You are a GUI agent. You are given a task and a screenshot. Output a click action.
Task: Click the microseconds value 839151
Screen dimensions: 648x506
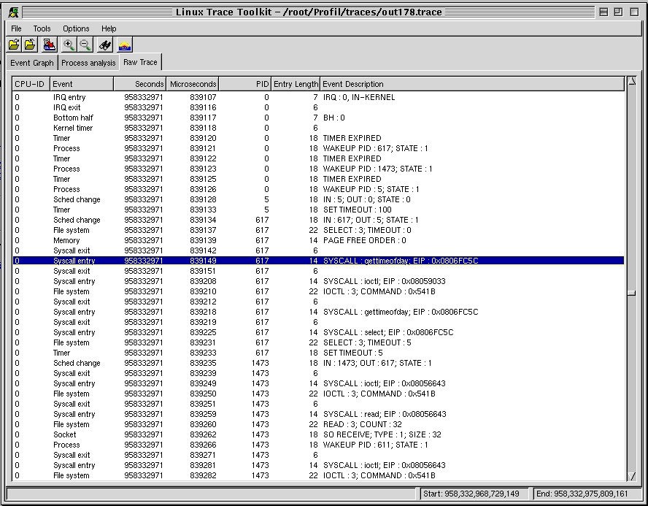(x=203, y=271)
